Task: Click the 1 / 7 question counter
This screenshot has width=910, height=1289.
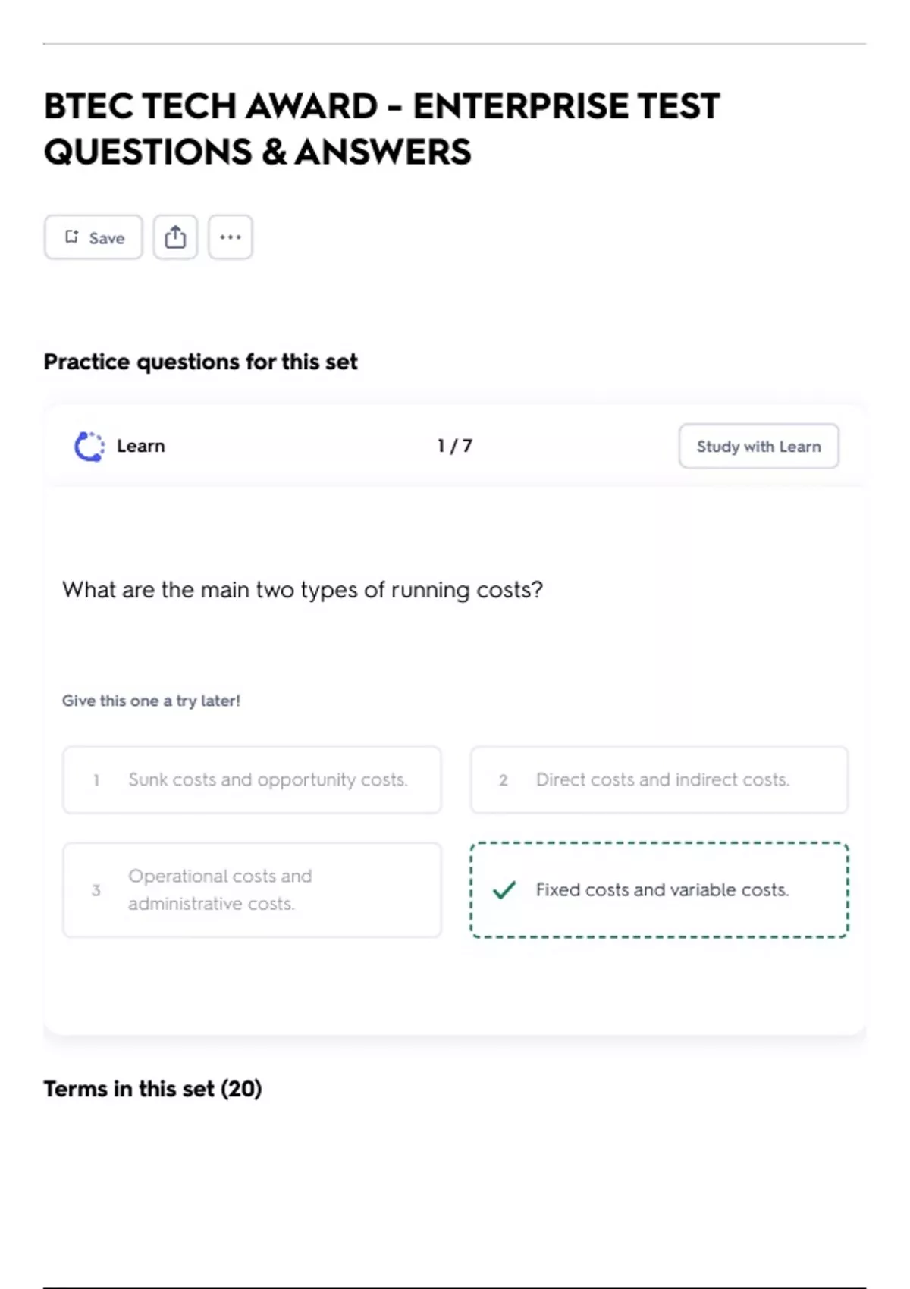Action: [455, 446]
